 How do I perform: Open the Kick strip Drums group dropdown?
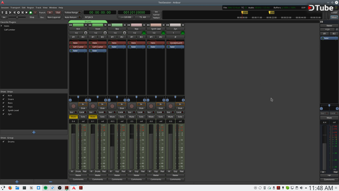point(78,171)
